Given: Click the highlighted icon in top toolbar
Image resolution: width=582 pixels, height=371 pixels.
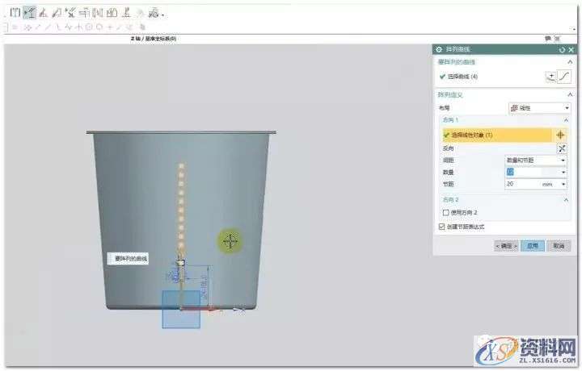Looking at the screenshot, I should coord(29,12).
